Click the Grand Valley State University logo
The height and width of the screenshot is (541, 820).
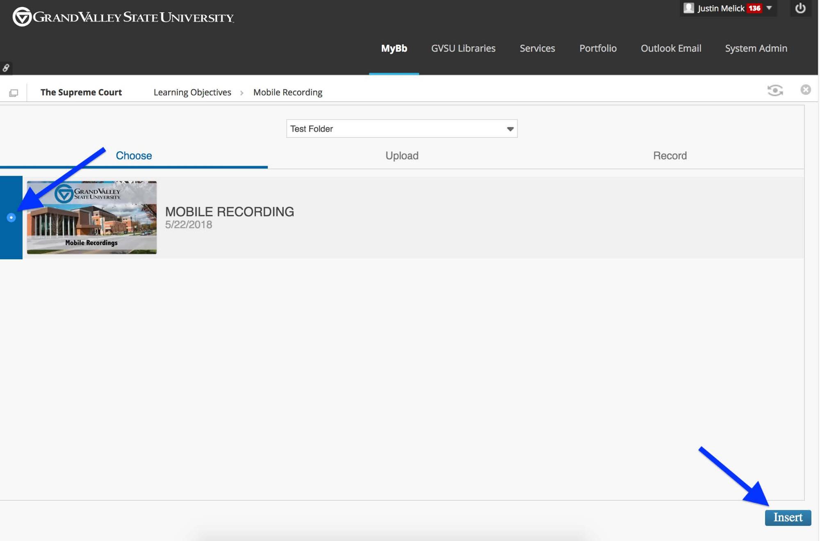pos(123,17)
